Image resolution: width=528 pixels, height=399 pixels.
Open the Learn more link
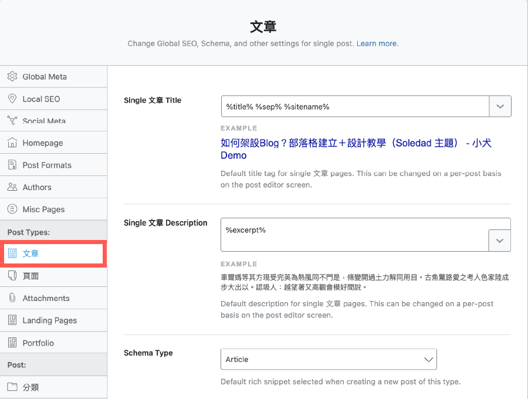coord(377,43)
